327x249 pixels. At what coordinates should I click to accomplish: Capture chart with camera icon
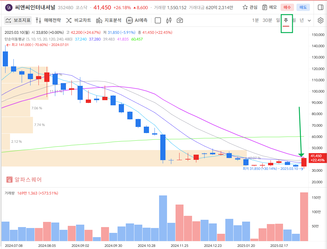coord(180,20)
